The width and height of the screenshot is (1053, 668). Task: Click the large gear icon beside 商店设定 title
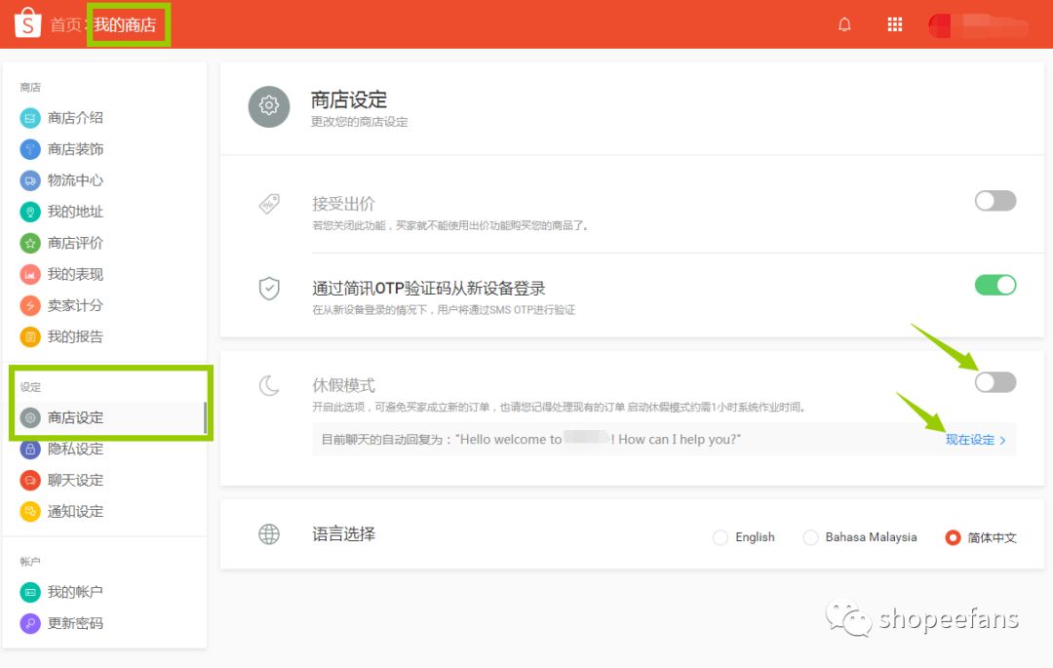[269, 106]
